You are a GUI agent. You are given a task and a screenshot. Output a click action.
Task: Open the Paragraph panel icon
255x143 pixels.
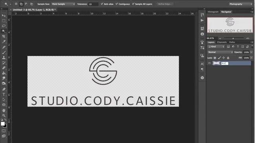[202, 70]
